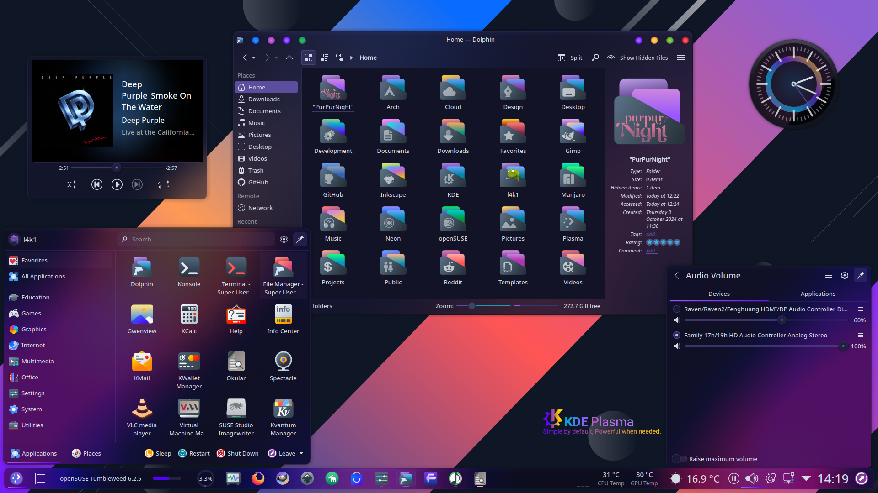This screenshot has width=878, height=493.
Task: Switch to Places tab in launcher
Action: pyautogui.click(x=86, y=453)
